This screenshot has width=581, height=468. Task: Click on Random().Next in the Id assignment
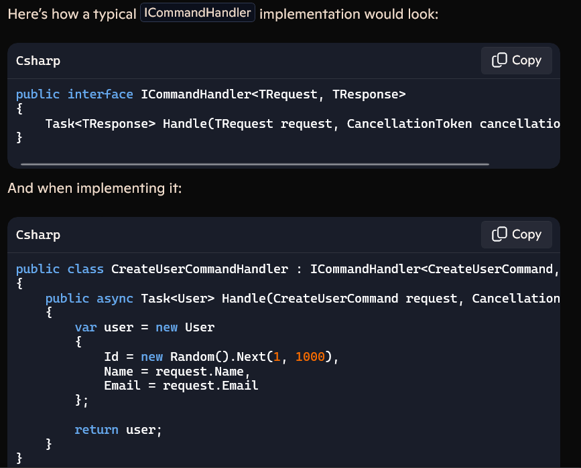tap(218, 357)
